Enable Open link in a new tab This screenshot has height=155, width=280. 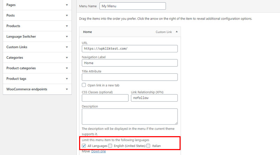(84, 85)
